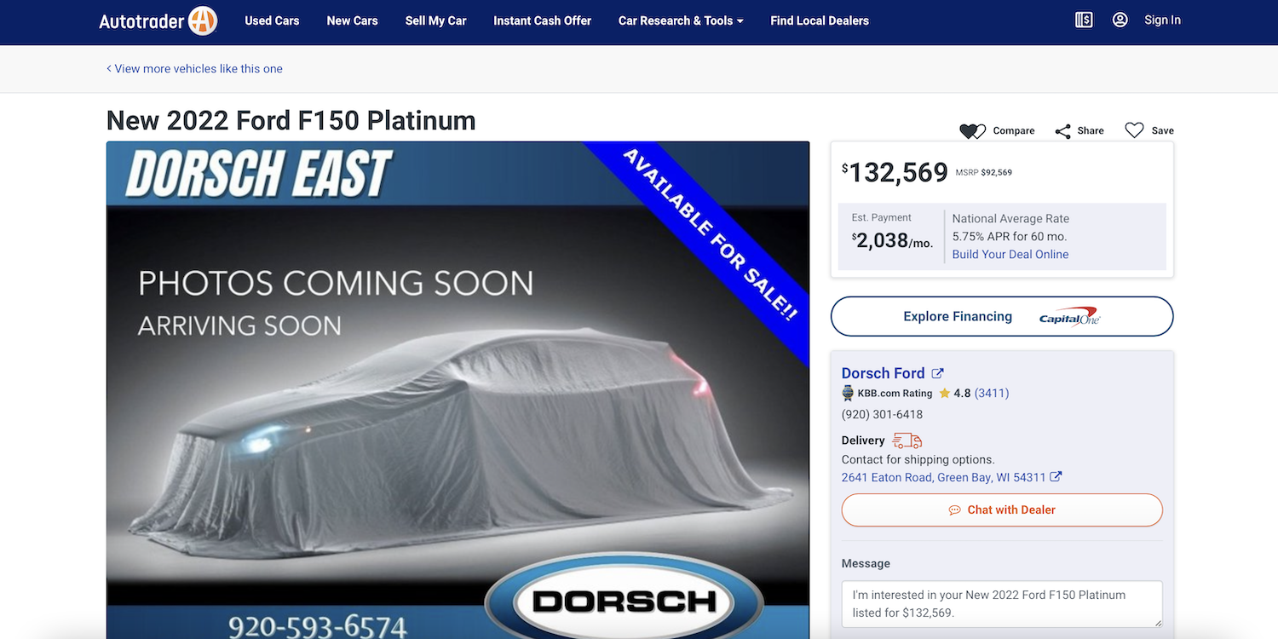Open the Used Cars menu item

click(272, 20)
